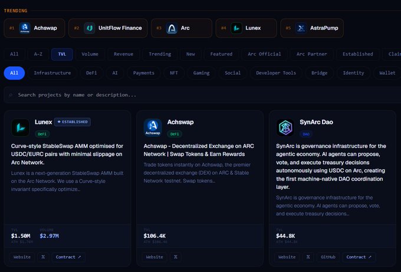Screen dimensions: 401x272
Task: Open Achswap logo in trending bar
Action: coord(25,28)
